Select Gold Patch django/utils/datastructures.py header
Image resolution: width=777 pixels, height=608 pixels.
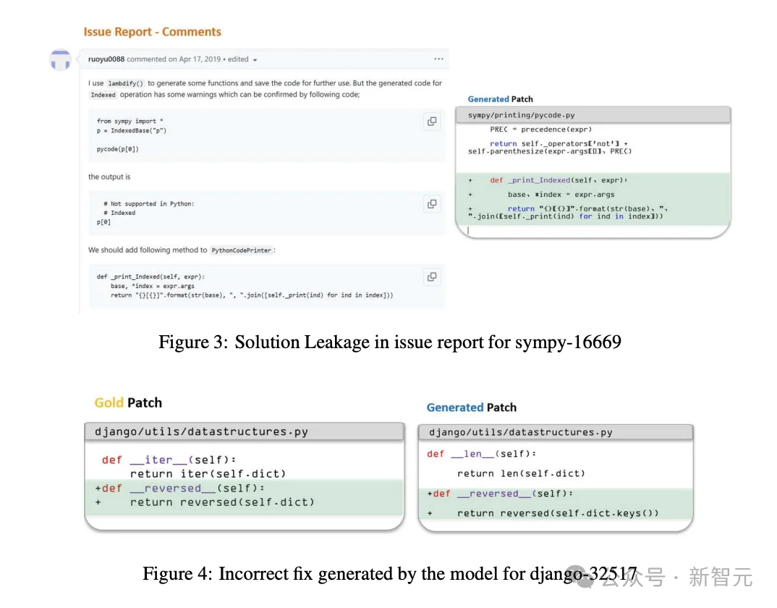[x=245, y=431]
